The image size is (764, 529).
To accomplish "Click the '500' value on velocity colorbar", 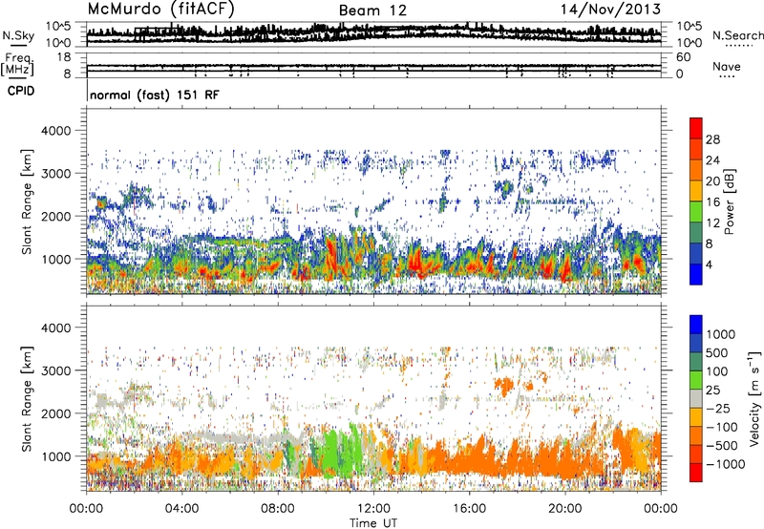I will (717, 353).
